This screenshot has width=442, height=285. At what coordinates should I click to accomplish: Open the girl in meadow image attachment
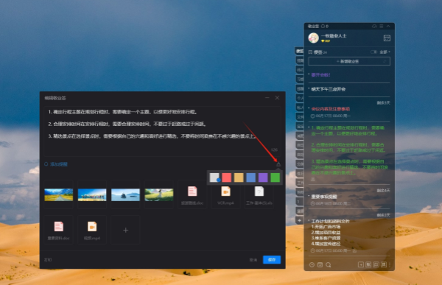[x=159, y=194]
